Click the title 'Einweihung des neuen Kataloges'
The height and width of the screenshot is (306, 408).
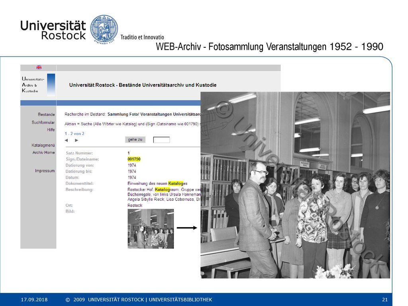[157, 183]
